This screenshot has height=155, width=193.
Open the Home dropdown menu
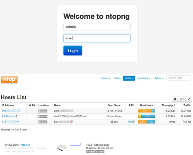click(105, 78)
